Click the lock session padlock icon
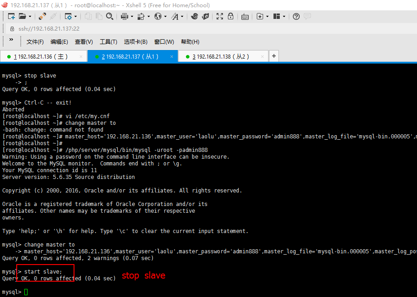This screenshot has width=417, height=297. click(x=231, y=17)
